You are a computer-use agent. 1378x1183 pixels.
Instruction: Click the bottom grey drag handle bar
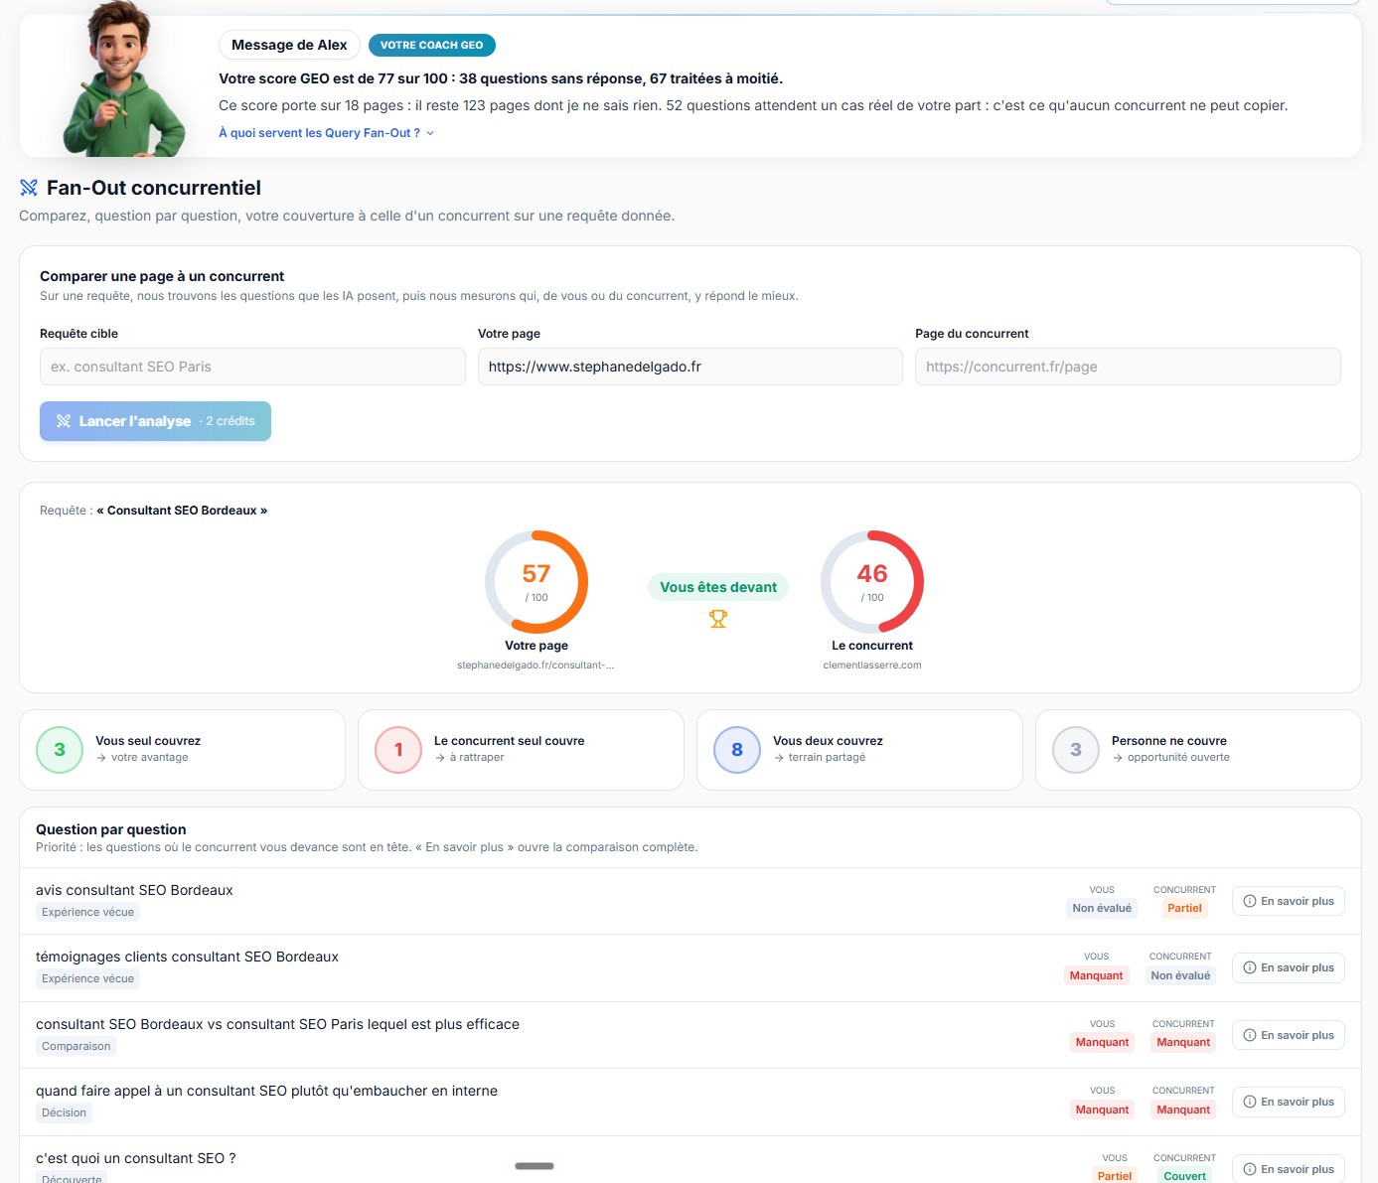click(x=535, y=1166)
